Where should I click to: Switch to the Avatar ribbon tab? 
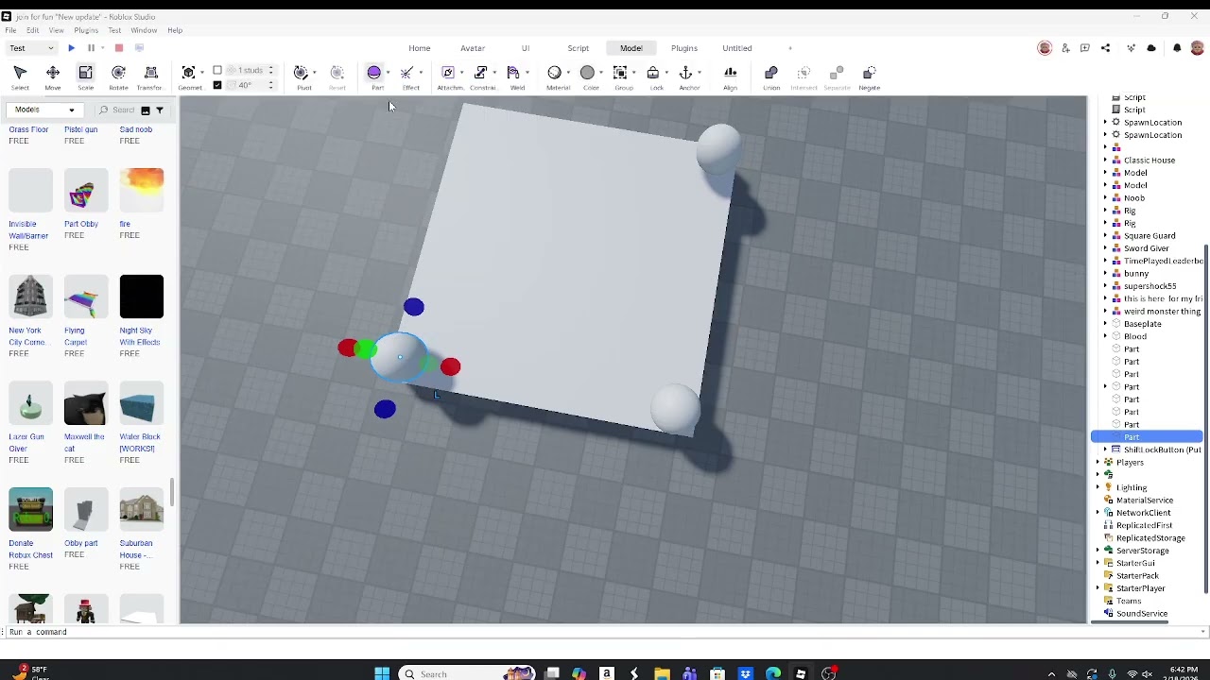coord(473,48)
